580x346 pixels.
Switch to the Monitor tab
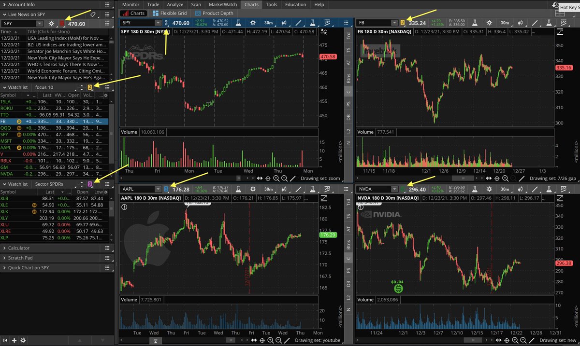[130, 4]
